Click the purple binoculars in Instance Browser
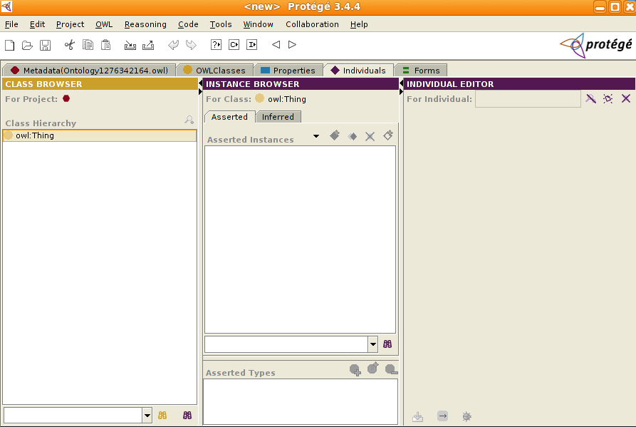The height and width of the screenshot is (427, 636). [x=387, y=344]
